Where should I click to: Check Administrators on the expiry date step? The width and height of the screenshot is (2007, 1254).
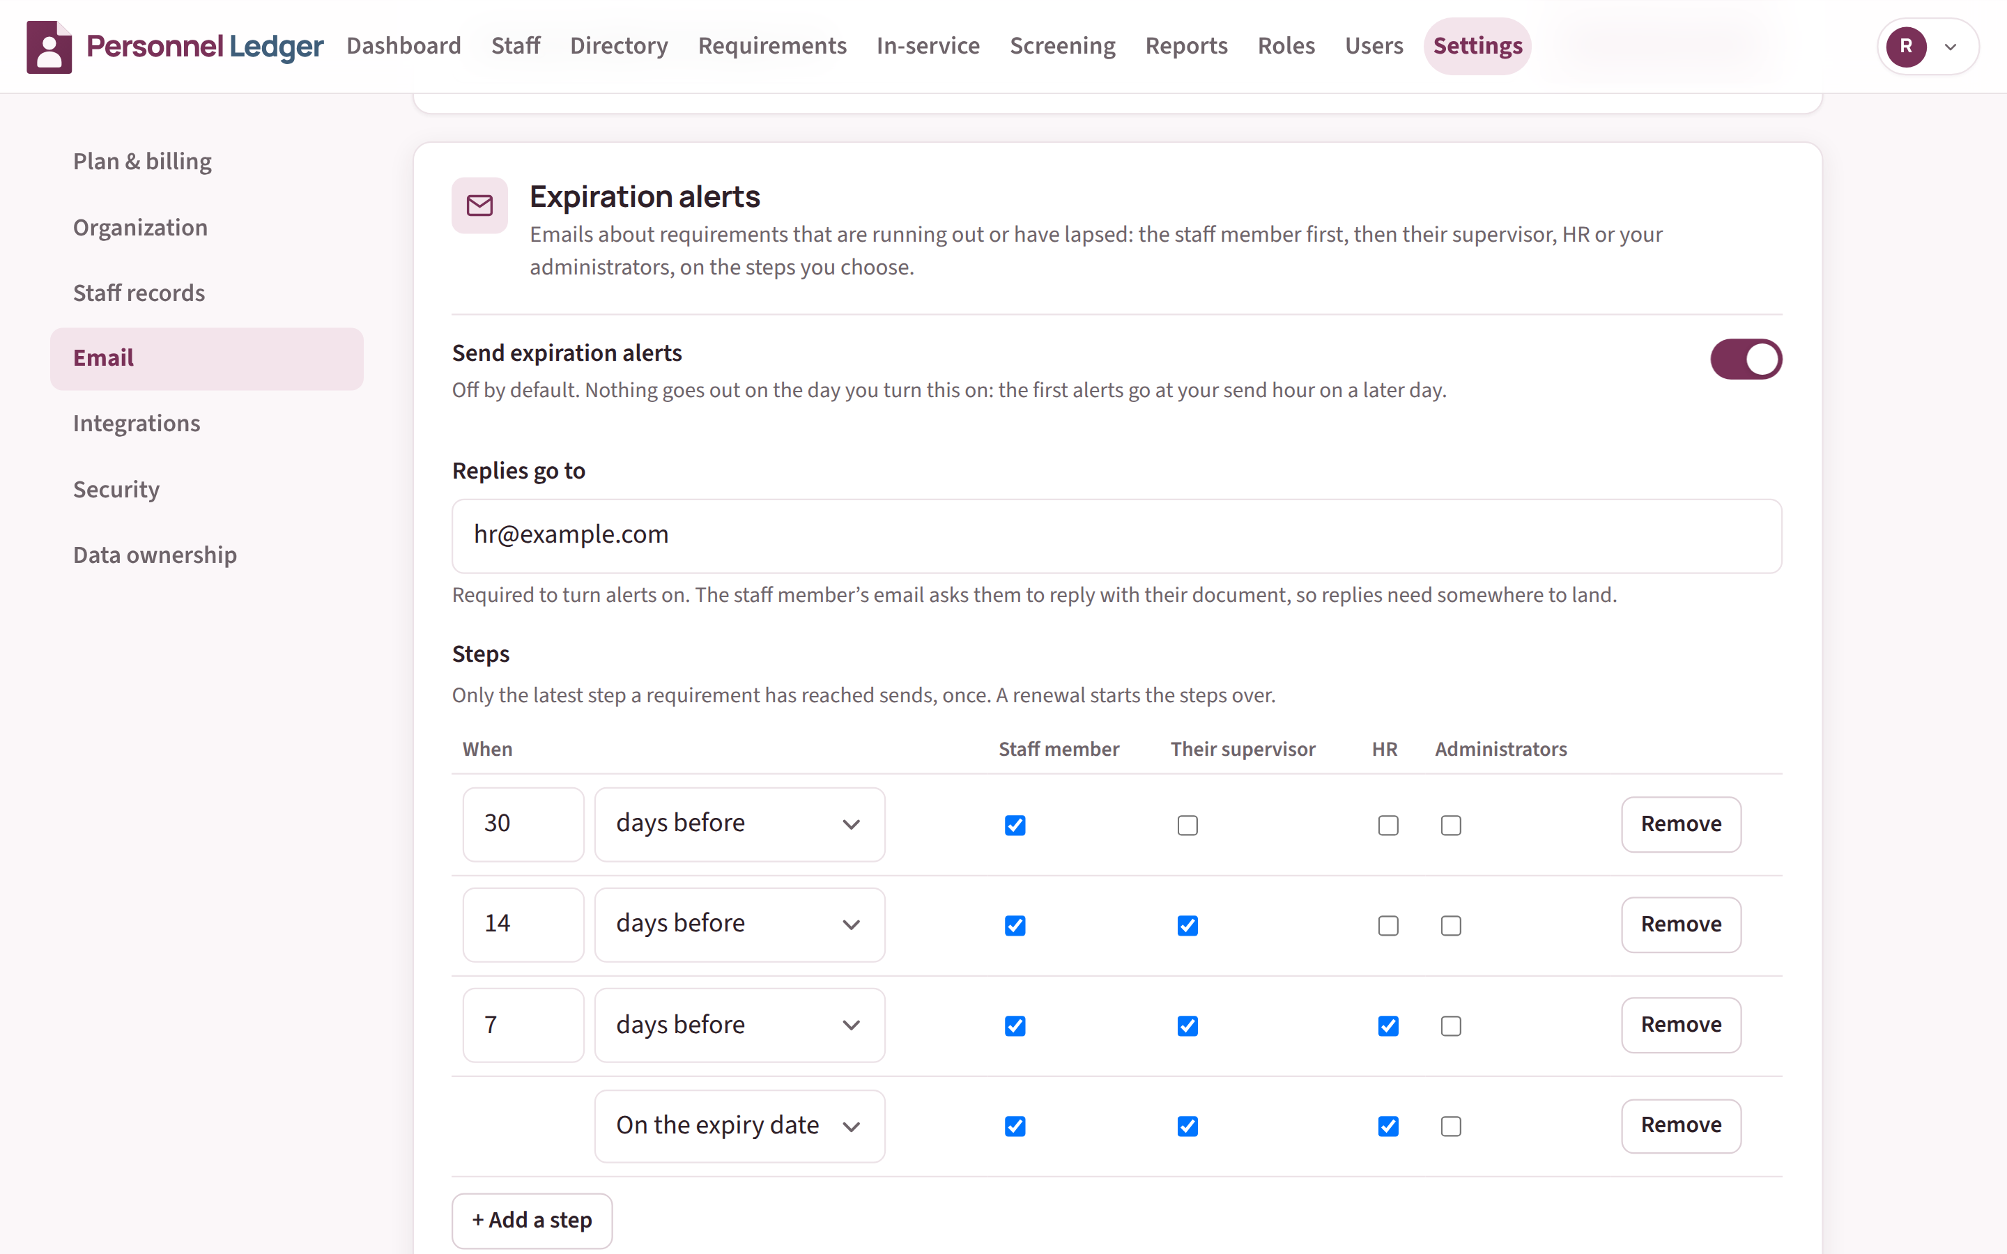(1450, 1127)
